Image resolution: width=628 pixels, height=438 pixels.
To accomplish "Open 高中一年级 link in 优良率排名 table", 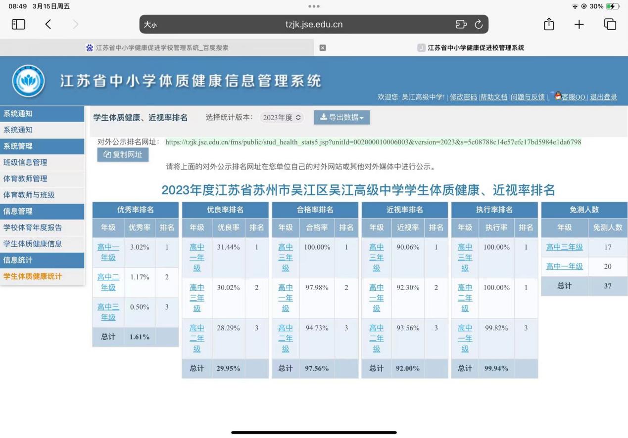I will tap(197, 258).
